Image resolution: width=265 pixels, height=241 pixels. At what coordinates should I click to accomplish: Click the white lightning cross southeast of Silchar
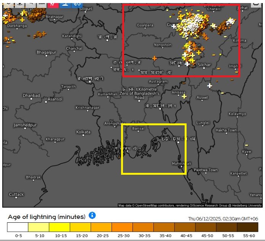pyautogui.click(x=209, y=86)
